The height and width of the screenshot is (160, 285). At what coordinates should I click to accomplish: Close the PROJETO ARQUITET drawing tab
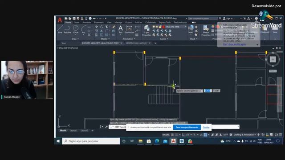(x=122, y=43)
